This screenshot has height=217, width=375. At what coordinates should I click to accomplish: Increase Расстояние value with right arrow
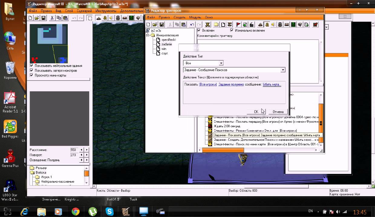[87, 150]
